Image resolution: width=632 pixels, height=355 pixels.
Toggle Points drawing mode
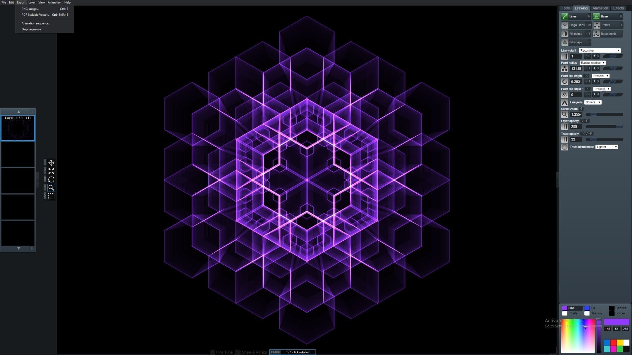coord(608,25)
